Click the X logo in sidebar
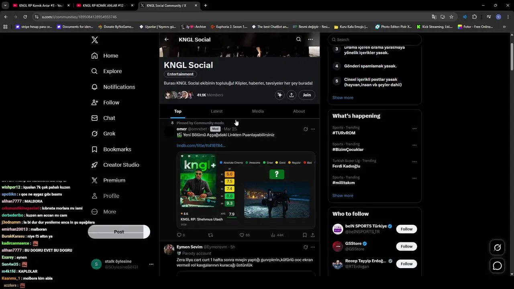514x289 pixels. pos(95,40)
